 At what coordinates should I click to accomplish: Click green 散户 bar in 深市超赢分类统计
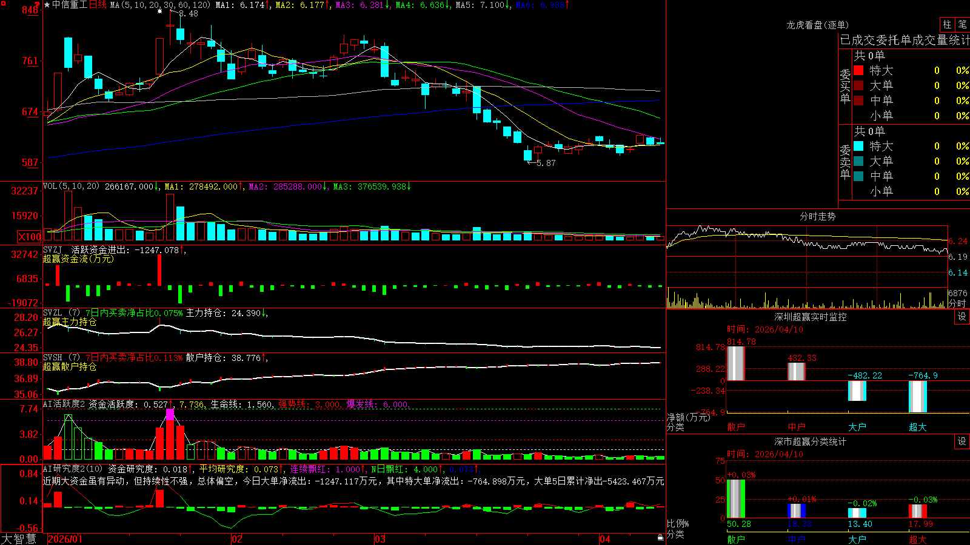click(x=736, y=499)
